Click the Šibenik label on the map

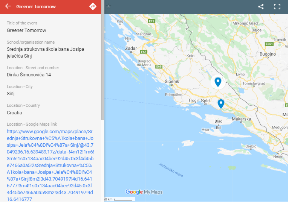[172, 81]
